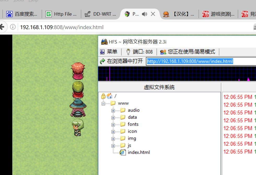Switch to the 游戏资源 browser tab
Viewport: 256px width, 175px height.
[218, 14]
